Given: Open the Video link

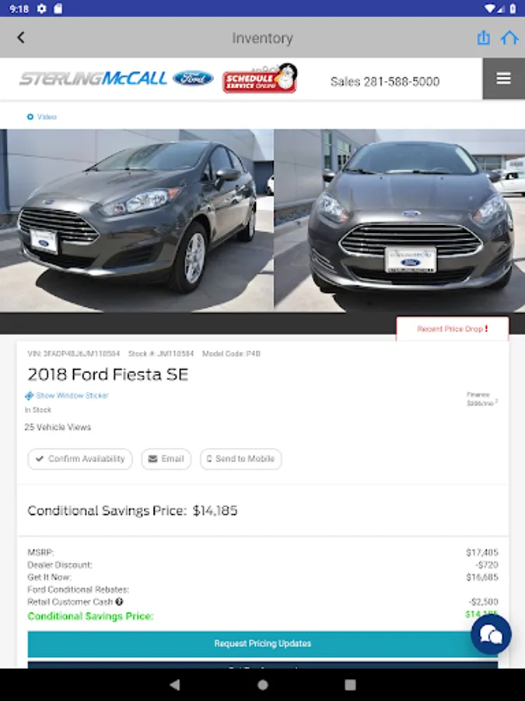Looking at the screenshot, I should click(42, 117).
